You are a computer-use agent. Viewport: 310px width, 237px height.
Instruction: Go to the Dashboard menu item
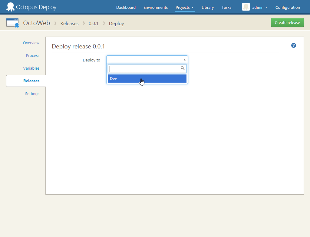126,7
